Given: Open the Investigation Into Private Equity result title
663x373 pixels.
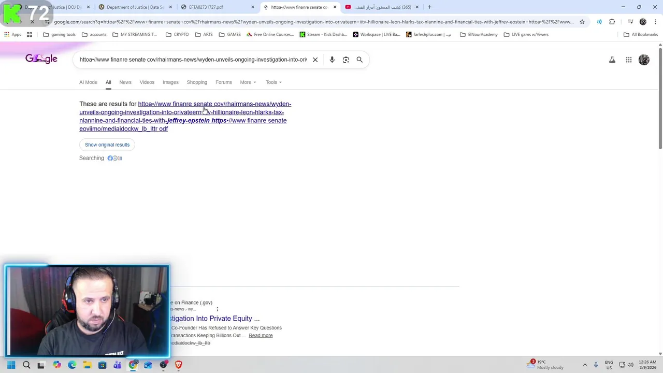Looking at the screenshot, I should point(214,319).
